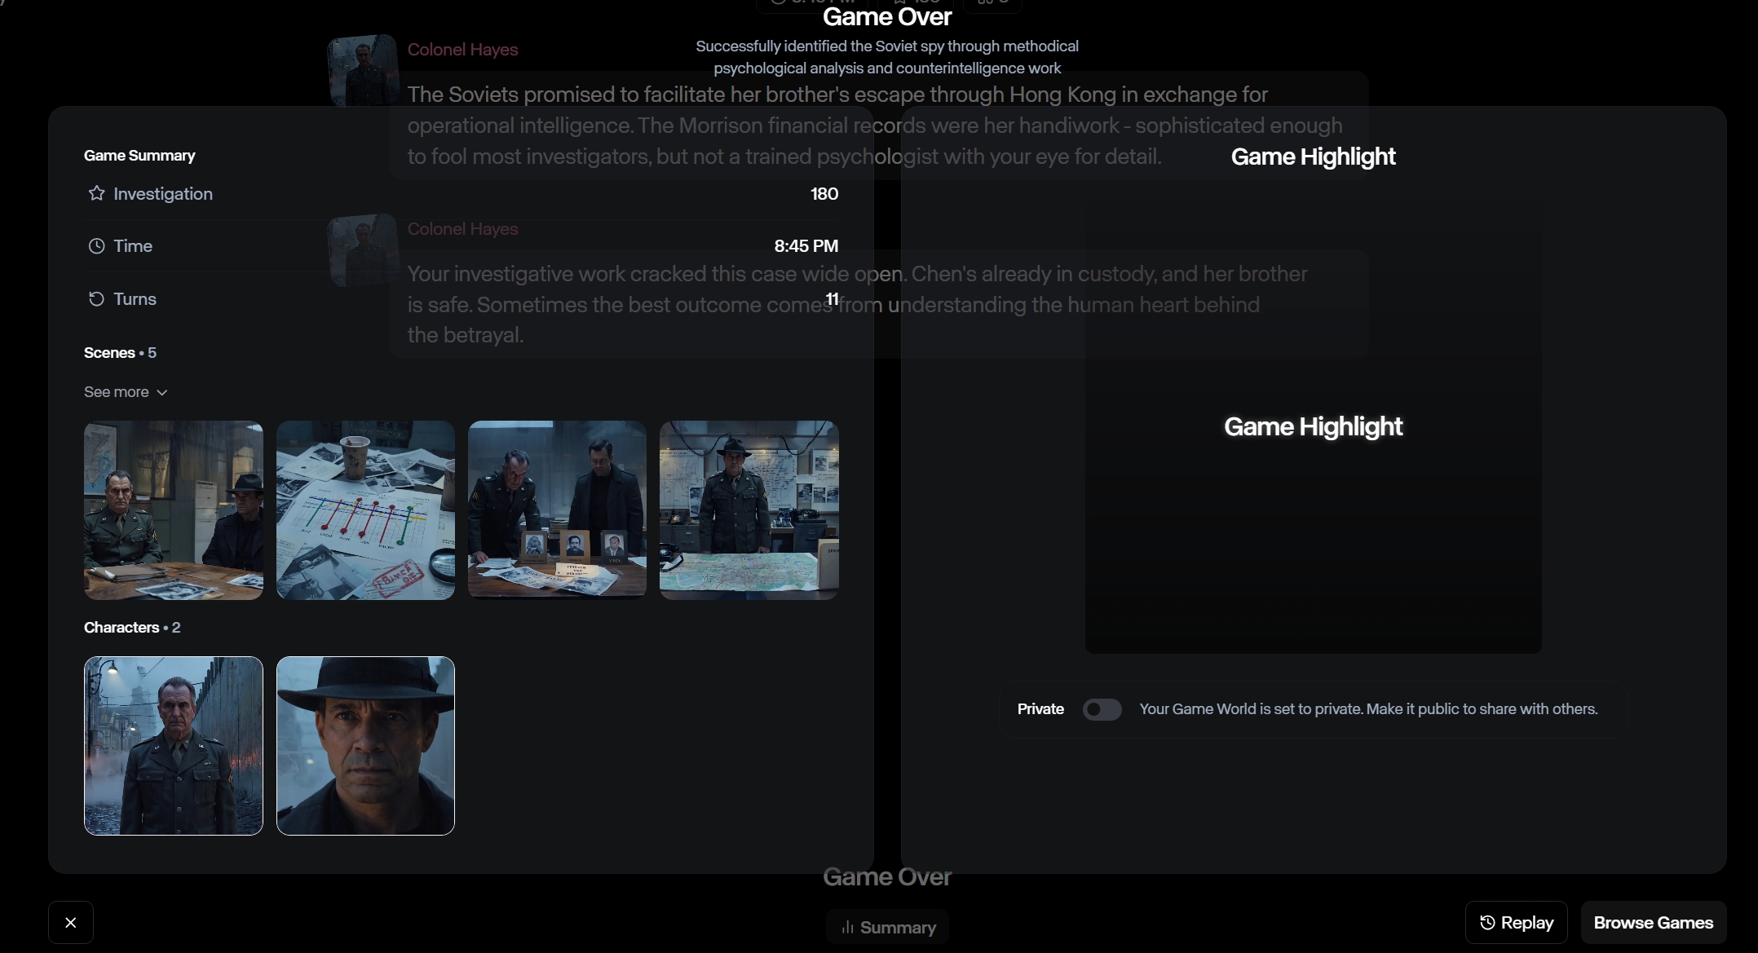Click Colonel Hayes avatar in top message
The height and width of the screenshot is (953, 1758).
coord(363,70)
